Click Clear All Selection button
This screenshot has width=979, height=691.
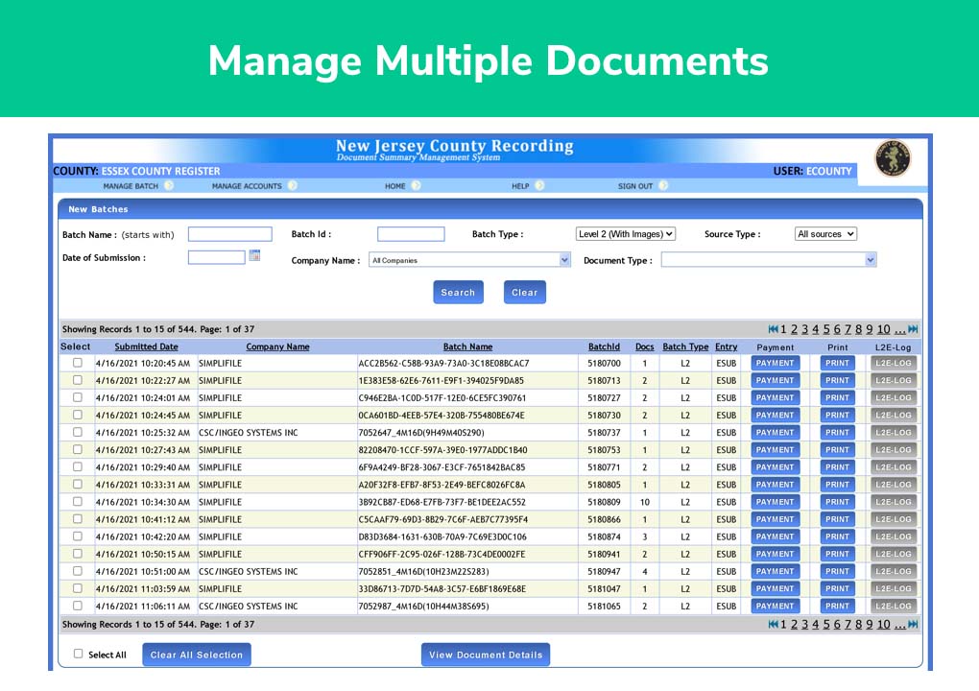(197, 655)
